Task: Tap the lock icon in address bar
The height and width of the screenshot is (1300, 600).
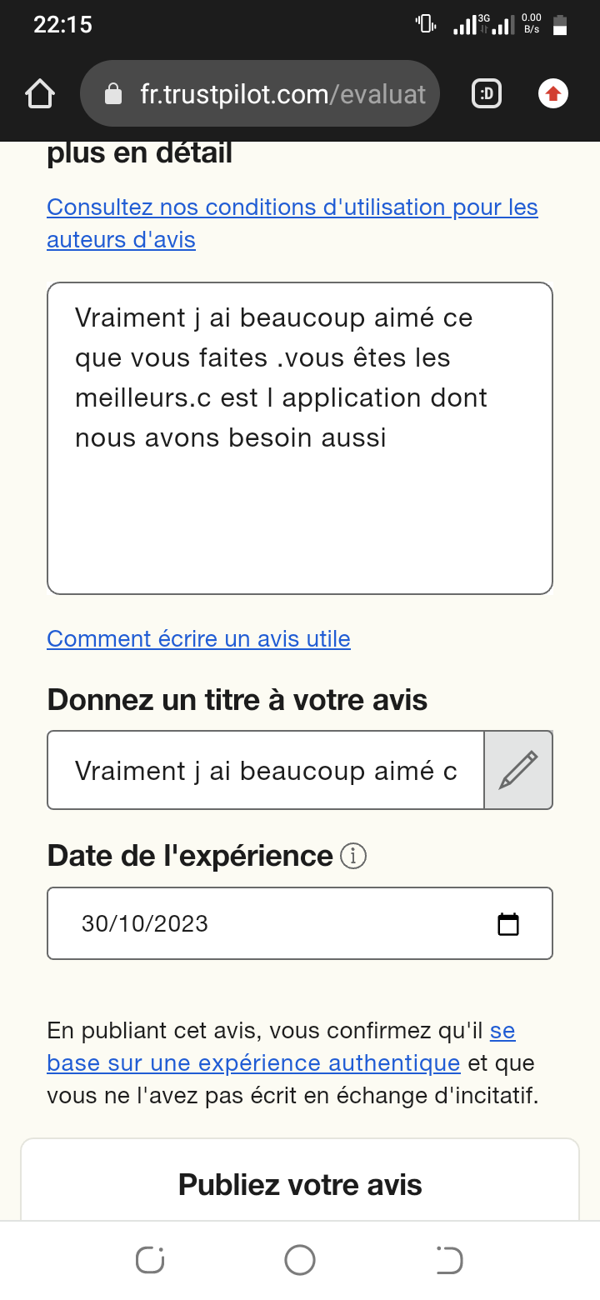Action: click(x=113, y=95)
